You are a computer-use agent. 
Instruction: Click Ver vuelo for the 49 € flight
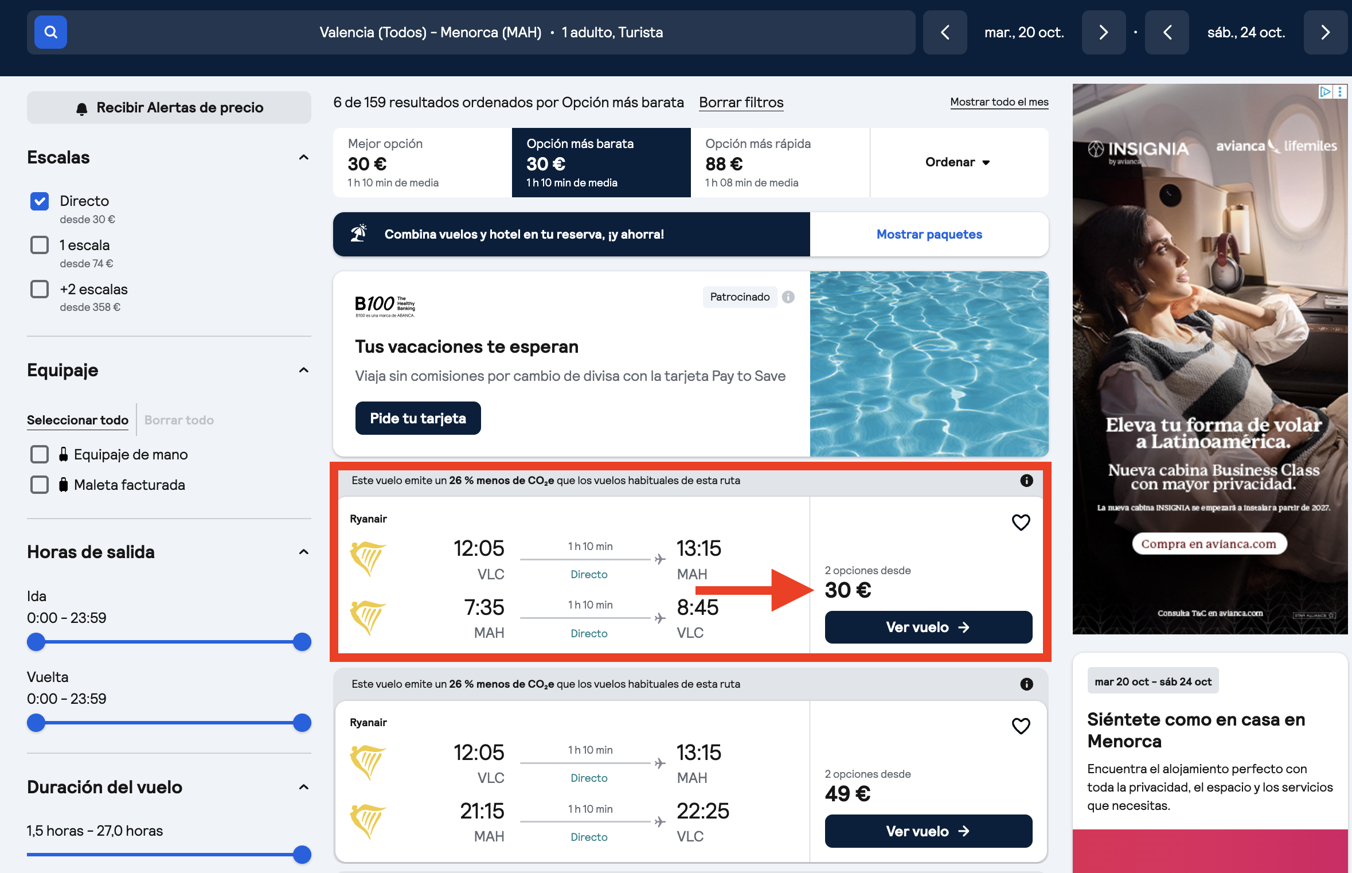point(928,831)
